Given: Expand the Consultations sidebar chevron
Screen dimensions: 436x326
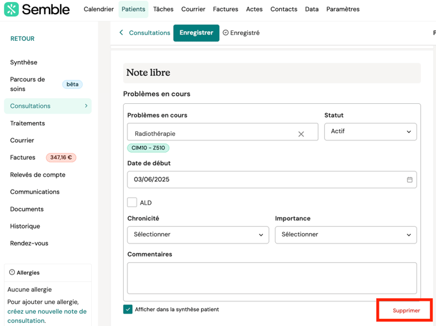Looking at the screenshot, I should (86, 106).
